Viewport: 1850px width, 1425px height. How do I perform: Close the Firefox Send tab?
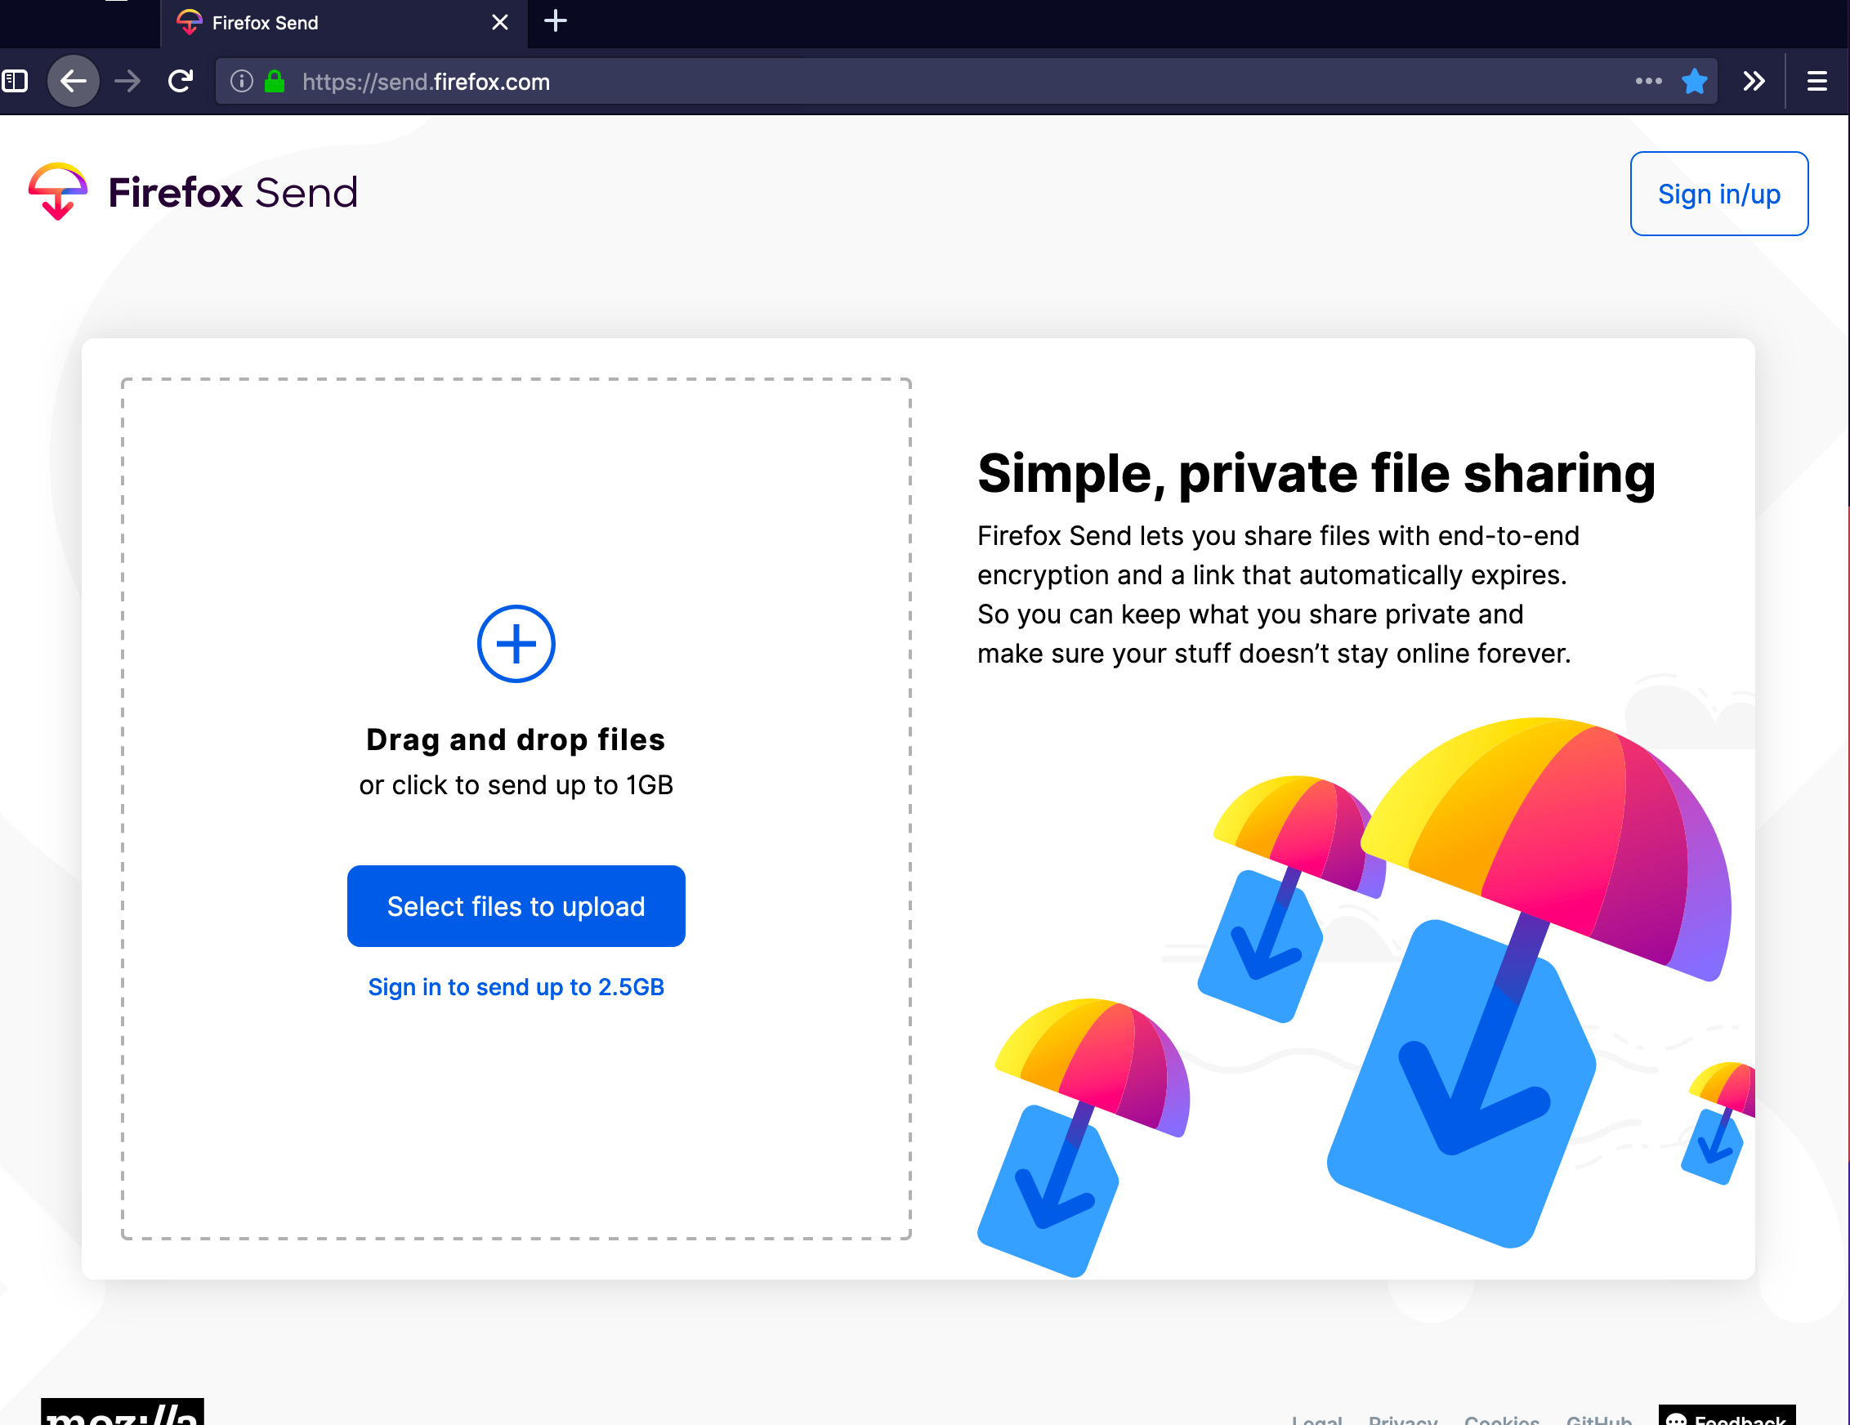[500, 23]
